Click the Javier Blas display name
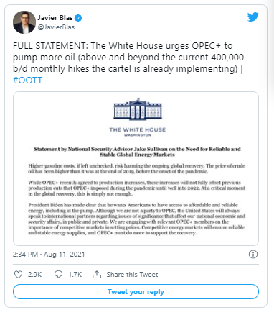Image resolution: width=274 pixels, height=315 pixels. (55, 18)
